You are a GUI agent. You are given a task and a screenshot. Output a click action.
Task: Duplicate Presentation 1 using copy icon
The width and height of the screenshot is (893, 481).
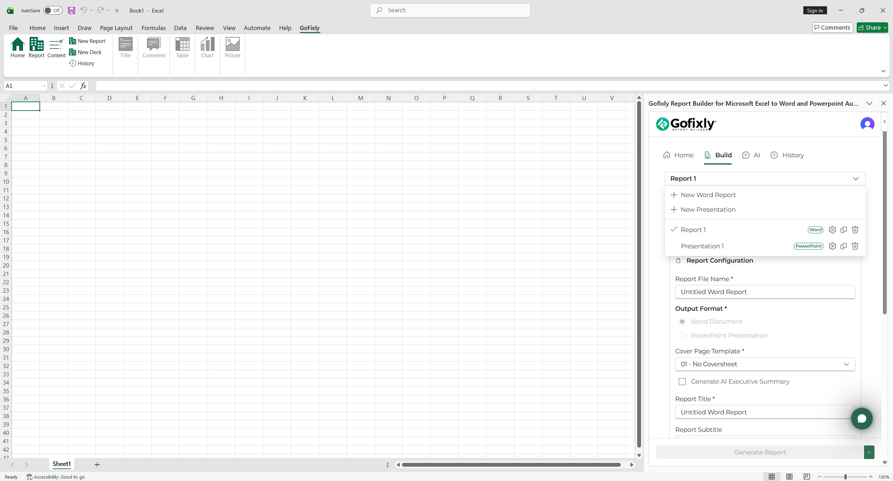click(844, 246)
